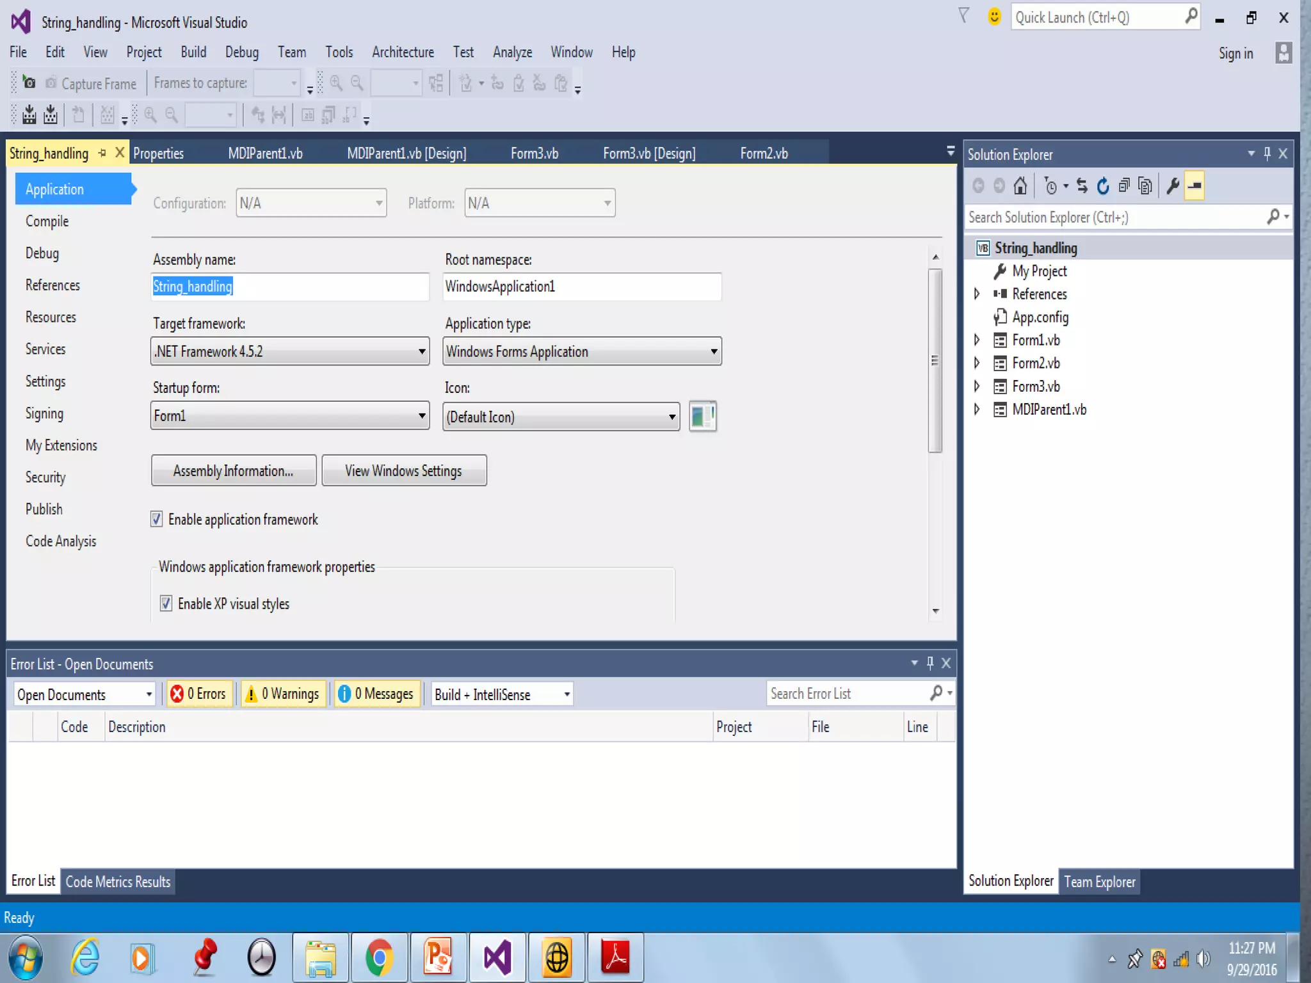Open the Debug menu
The image size is (1311, 983).
[241, 52]
